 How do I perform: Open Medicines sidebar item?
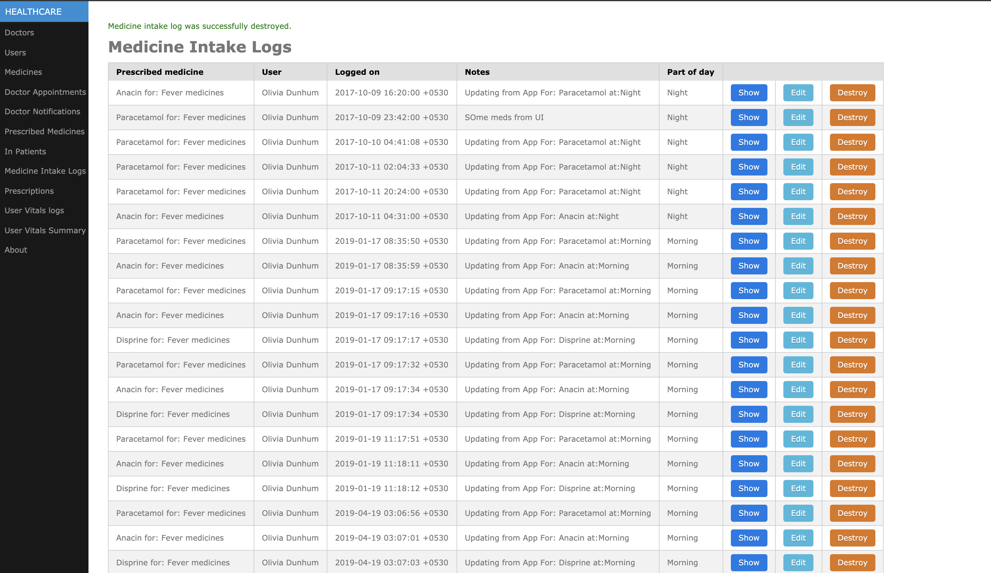click(23, 72)
